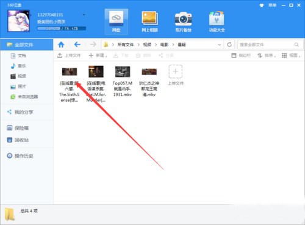Go back with the left arrow
The width and height of the screenshot is (305, 225).
[77, 45]
